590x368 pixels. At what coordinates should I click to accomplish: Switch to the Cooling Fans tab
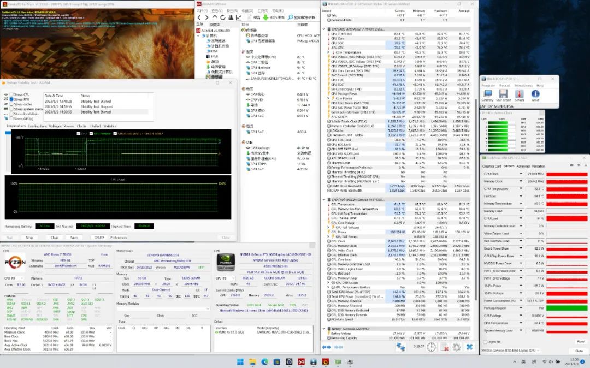point(37,126)
